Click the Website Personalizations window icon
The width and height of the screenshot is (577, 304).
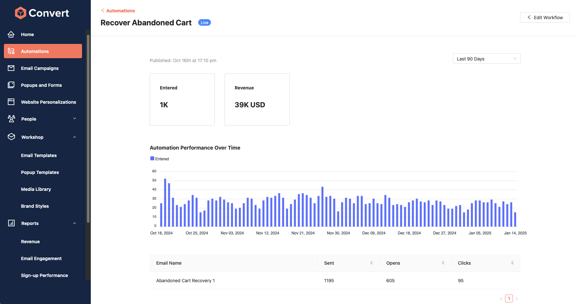tap(11, 102)
